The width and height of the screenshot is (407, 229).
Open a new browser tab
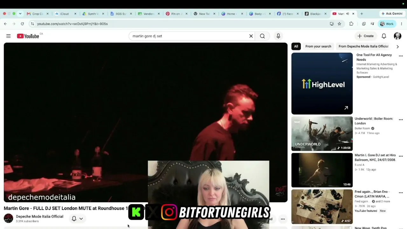point(362,14)
